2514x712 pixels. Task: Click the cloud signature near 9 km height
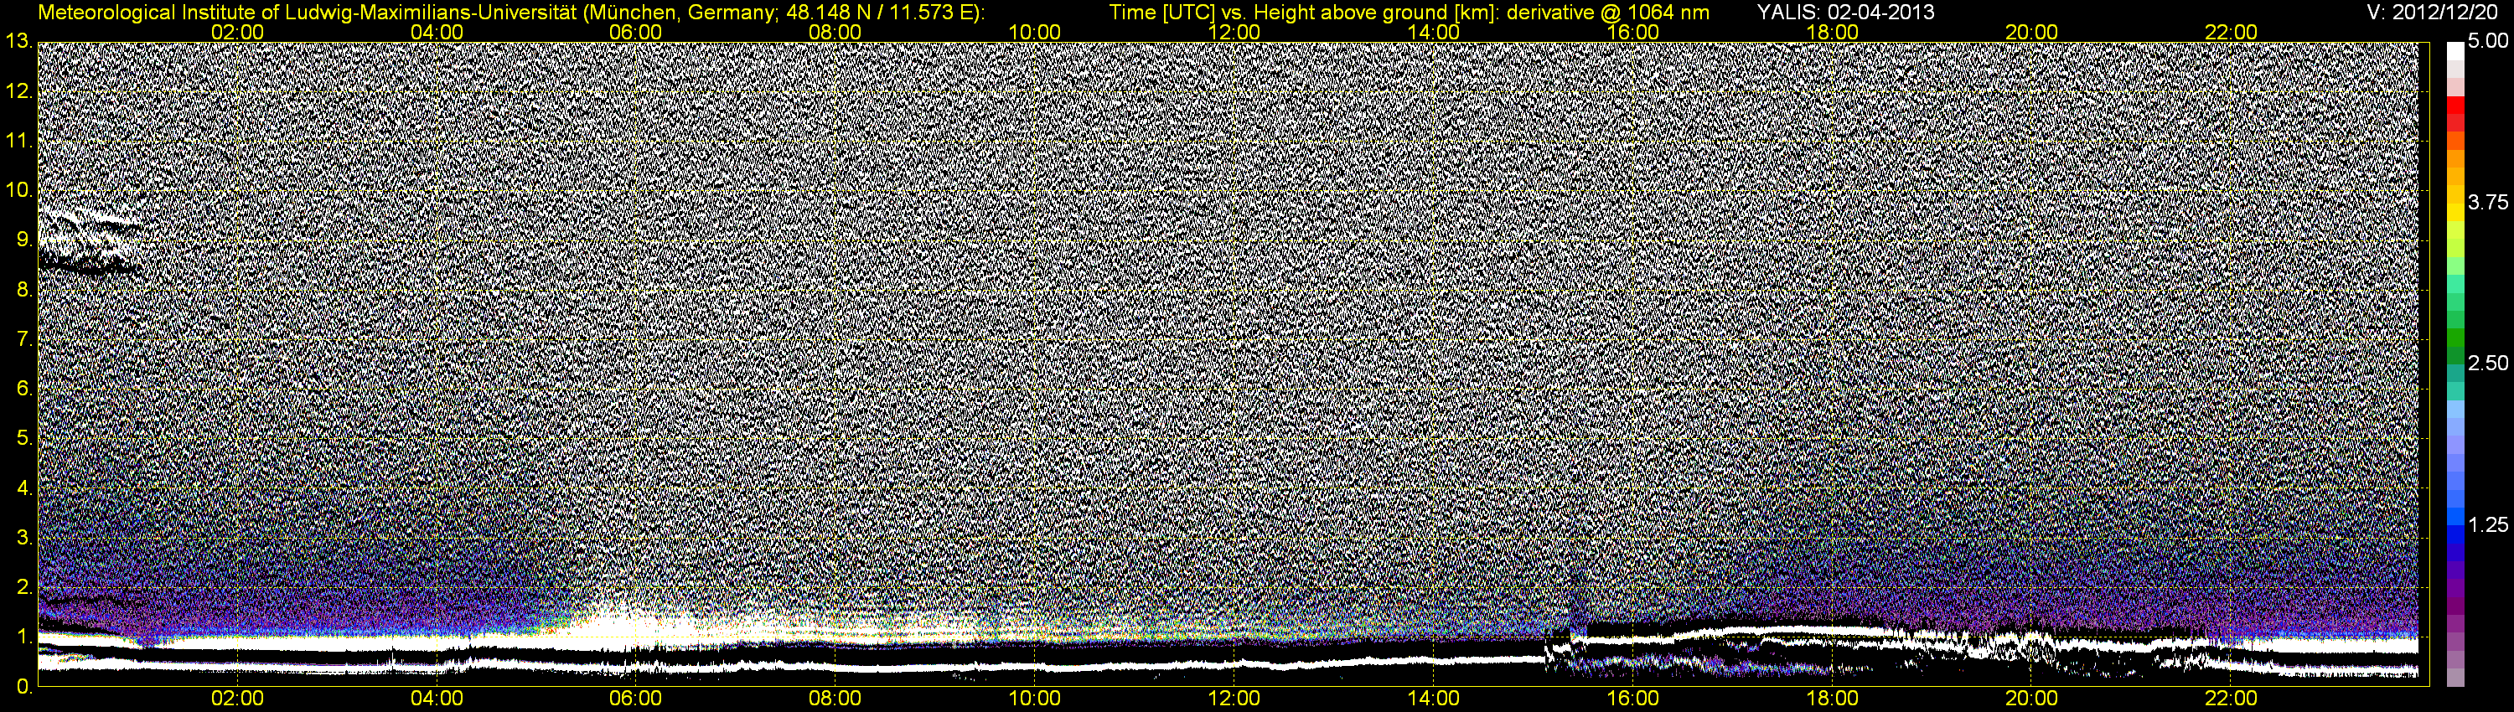90,240
